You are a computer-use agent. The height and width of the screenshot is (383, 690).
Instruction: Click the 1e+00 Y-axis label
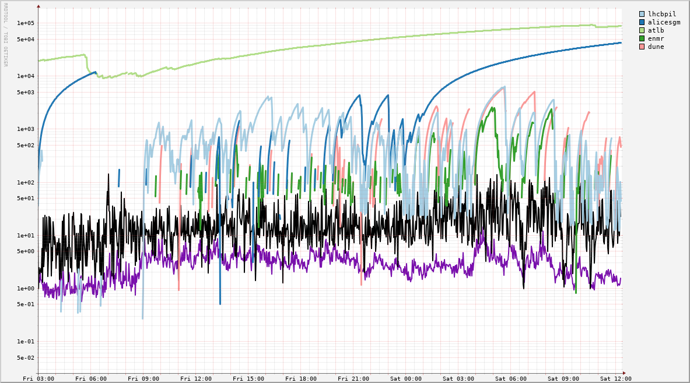tap(26, 289)
